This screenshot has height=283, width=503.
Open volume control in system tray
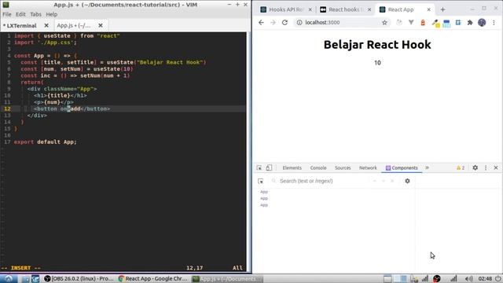coord(468,278)
